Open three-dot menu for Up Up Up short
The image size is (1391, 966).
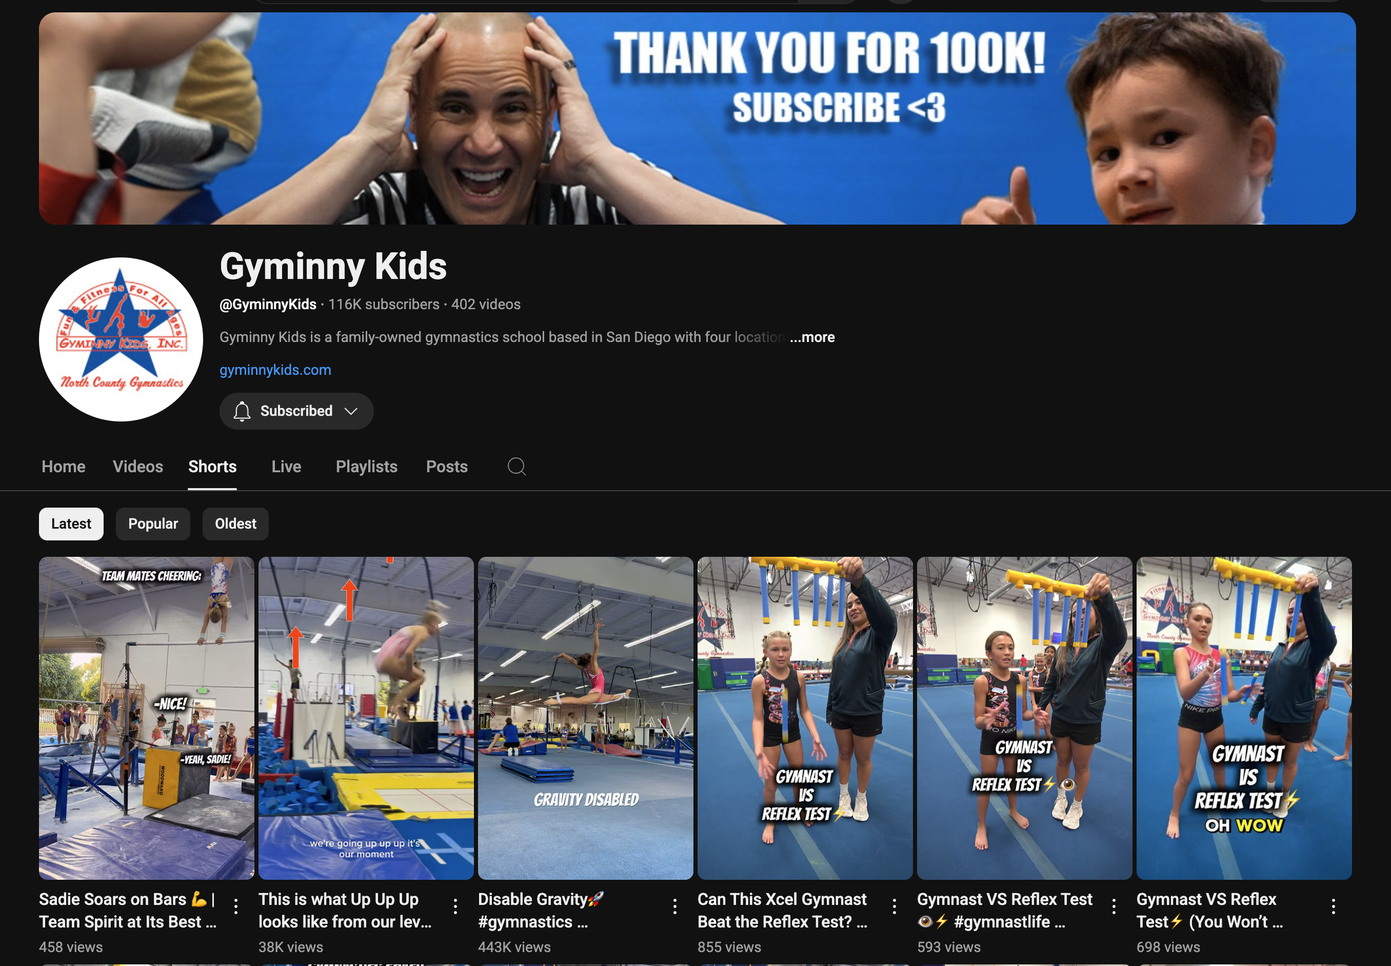click(455, 906)
